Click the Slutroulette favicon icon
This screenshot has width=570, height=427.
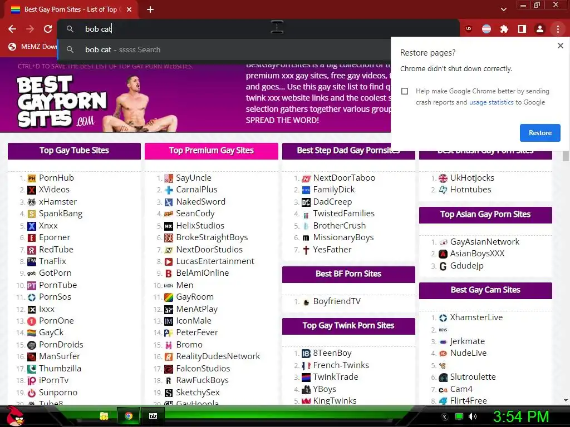click(443, 378)
